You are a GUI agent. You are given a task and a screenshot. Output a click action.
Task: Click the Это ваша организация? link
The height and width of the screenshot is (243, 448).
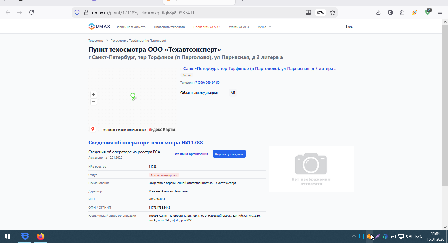pyautogui.click(x=192, y=154)
